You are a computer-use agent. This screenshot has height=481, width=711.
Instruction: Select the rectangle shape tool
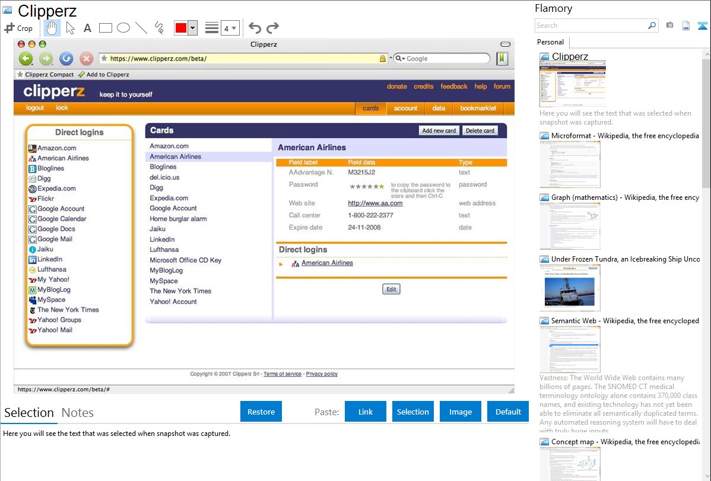click(x=105, y=28)
